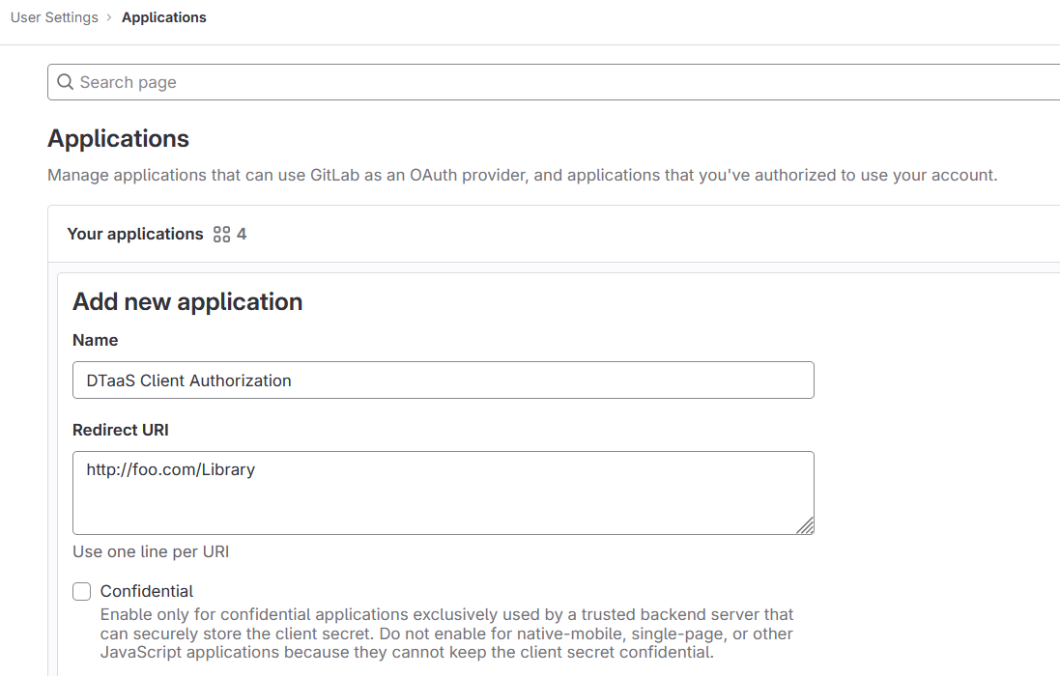The height and width of the screenshot is (676, 1060).
Task: Open the User Settings breadcrumb link
Action: tap(54, 17)
